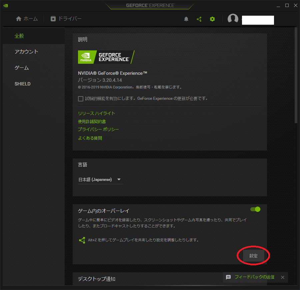Select アカウント in the sidebar
Viewport: 300px width, 290px height.
coord(34,52)
